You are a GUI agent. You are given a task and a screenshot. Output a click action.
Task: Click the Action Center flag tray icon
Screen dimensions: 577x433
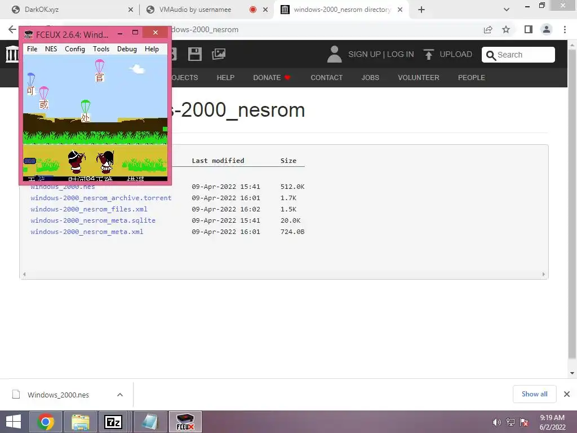pos(524,422)
